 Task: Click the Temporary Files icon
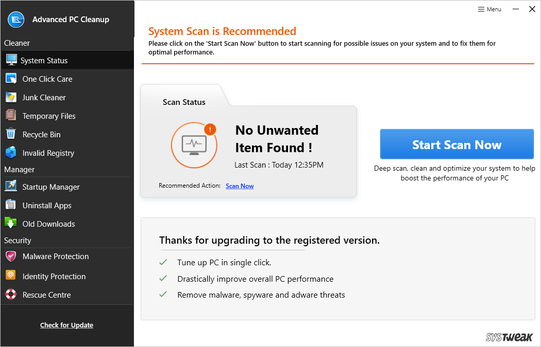coord(11,116)
